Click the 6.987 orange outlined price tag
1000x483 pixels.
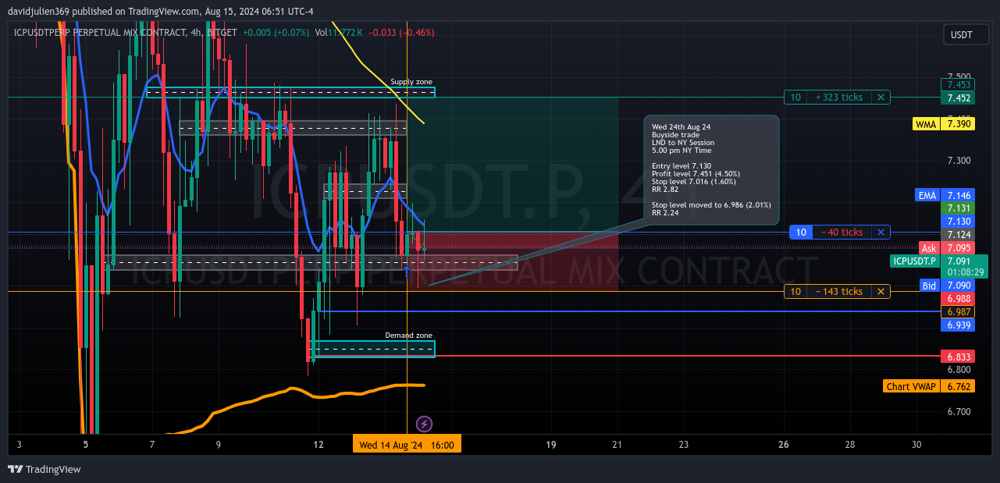tap(958, 311)
